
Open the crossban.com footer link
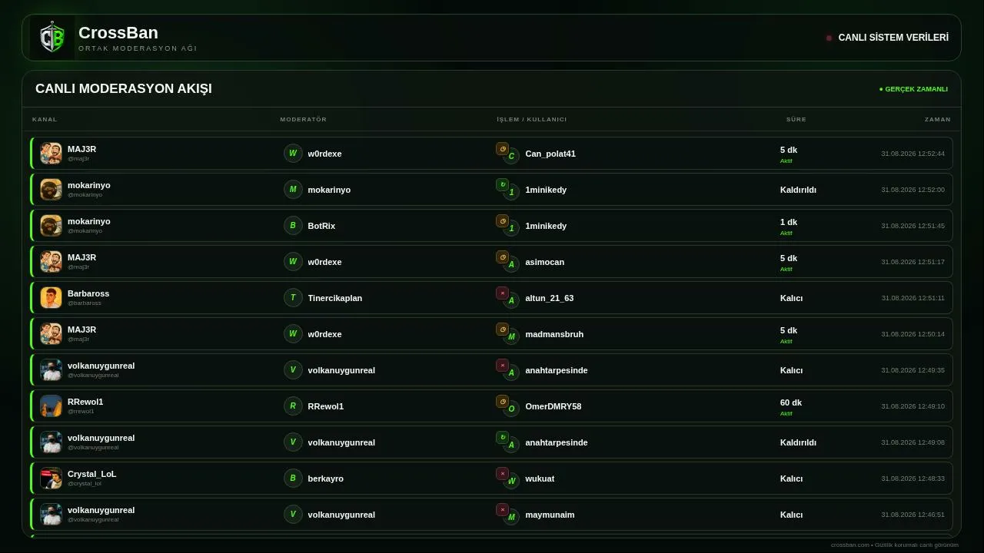coord(849,545)
